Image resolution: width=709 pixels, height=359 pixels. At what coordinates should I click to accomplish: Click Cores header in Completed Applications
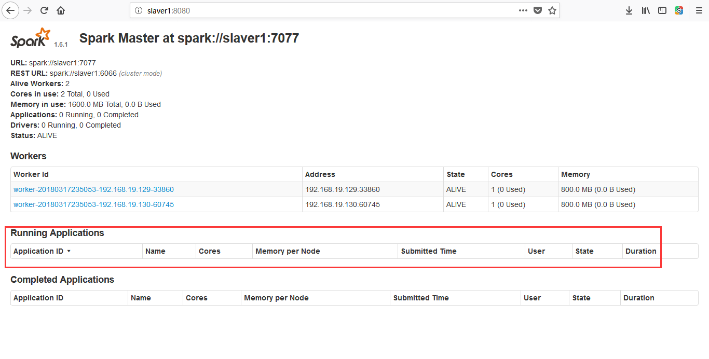(197, 298)
